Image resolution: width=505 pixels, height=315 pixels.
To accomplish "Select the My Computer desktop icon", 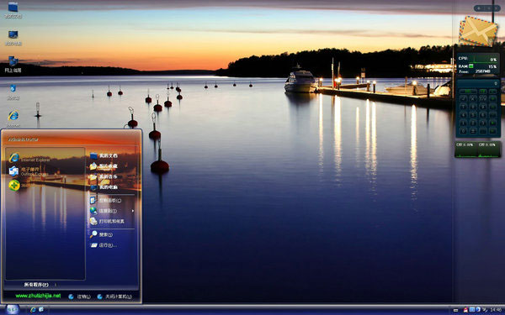I will tap(13, 37).
